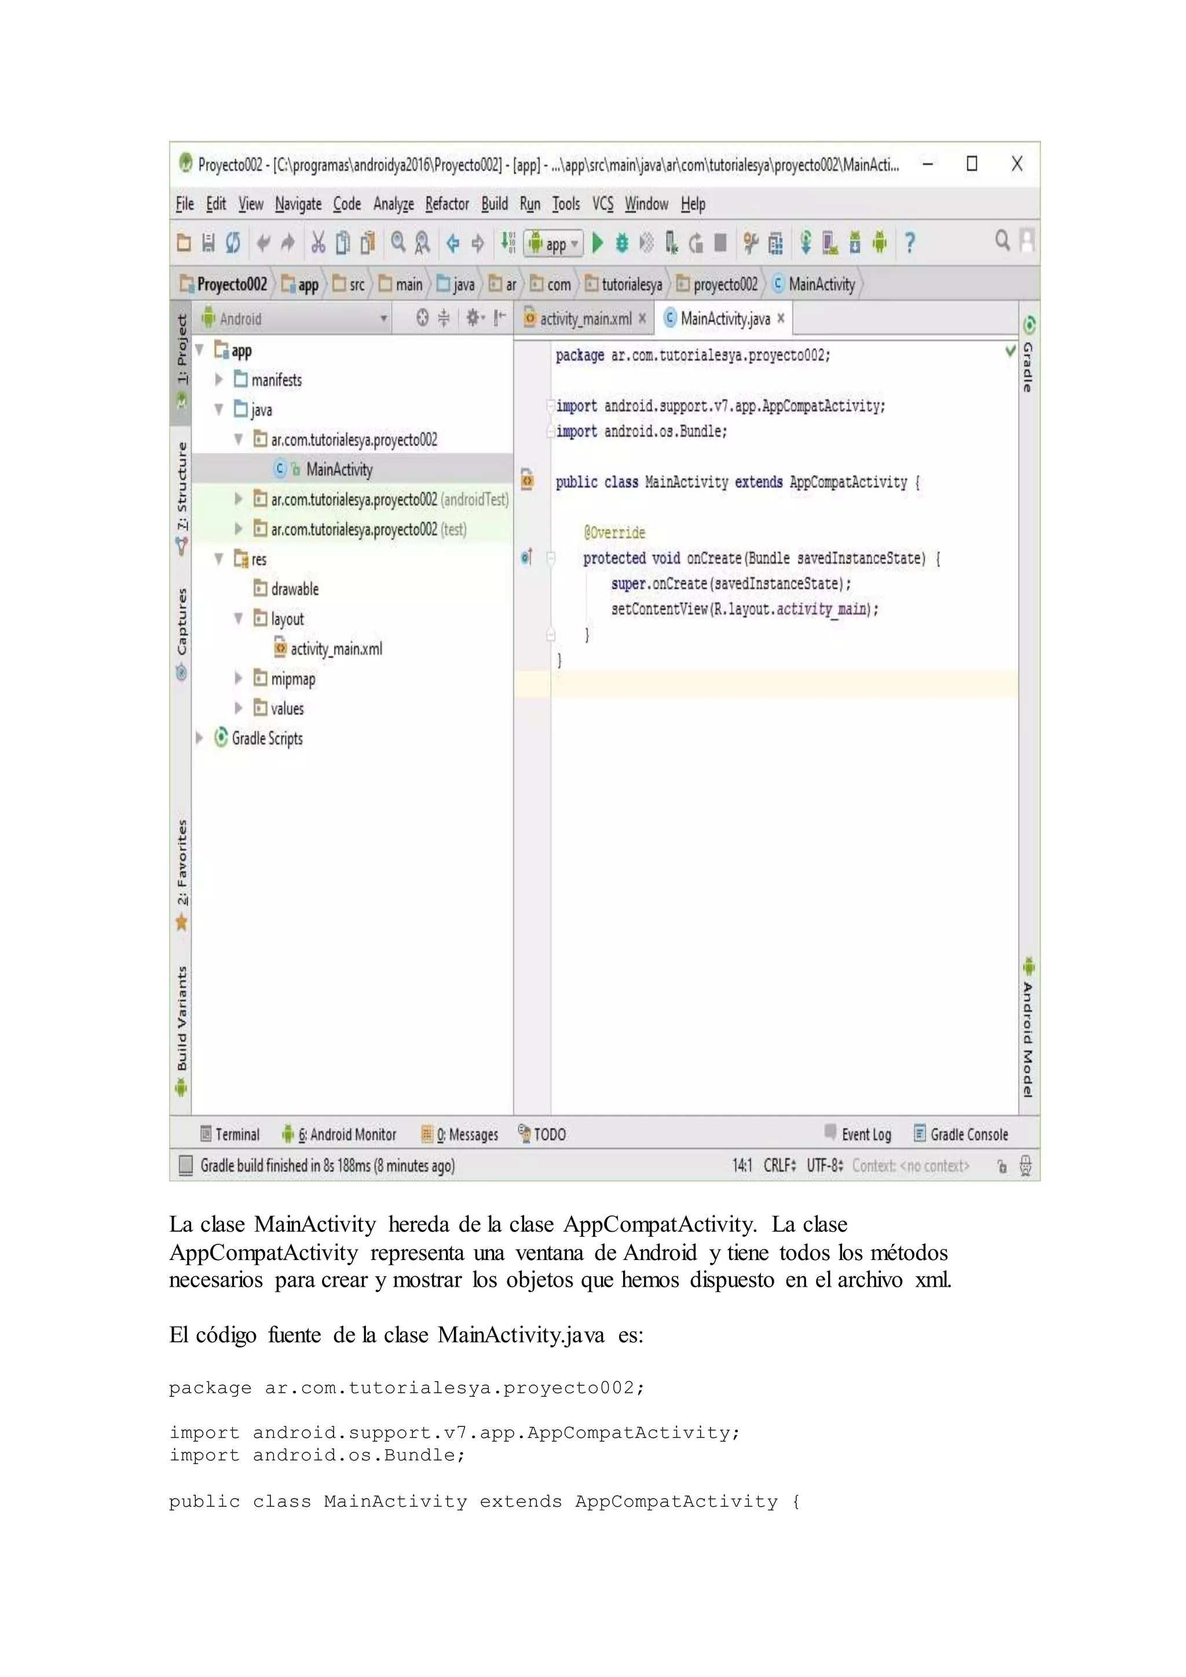1186x1677 pixels.
Task: Open the AVD Manager icon
Action: tap(830, 243)
